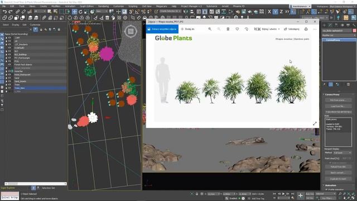Toggle visibility eye of BLD_Buildings layer
The image size is (357, 201).
pyautogui.click(x=9, y=55)
